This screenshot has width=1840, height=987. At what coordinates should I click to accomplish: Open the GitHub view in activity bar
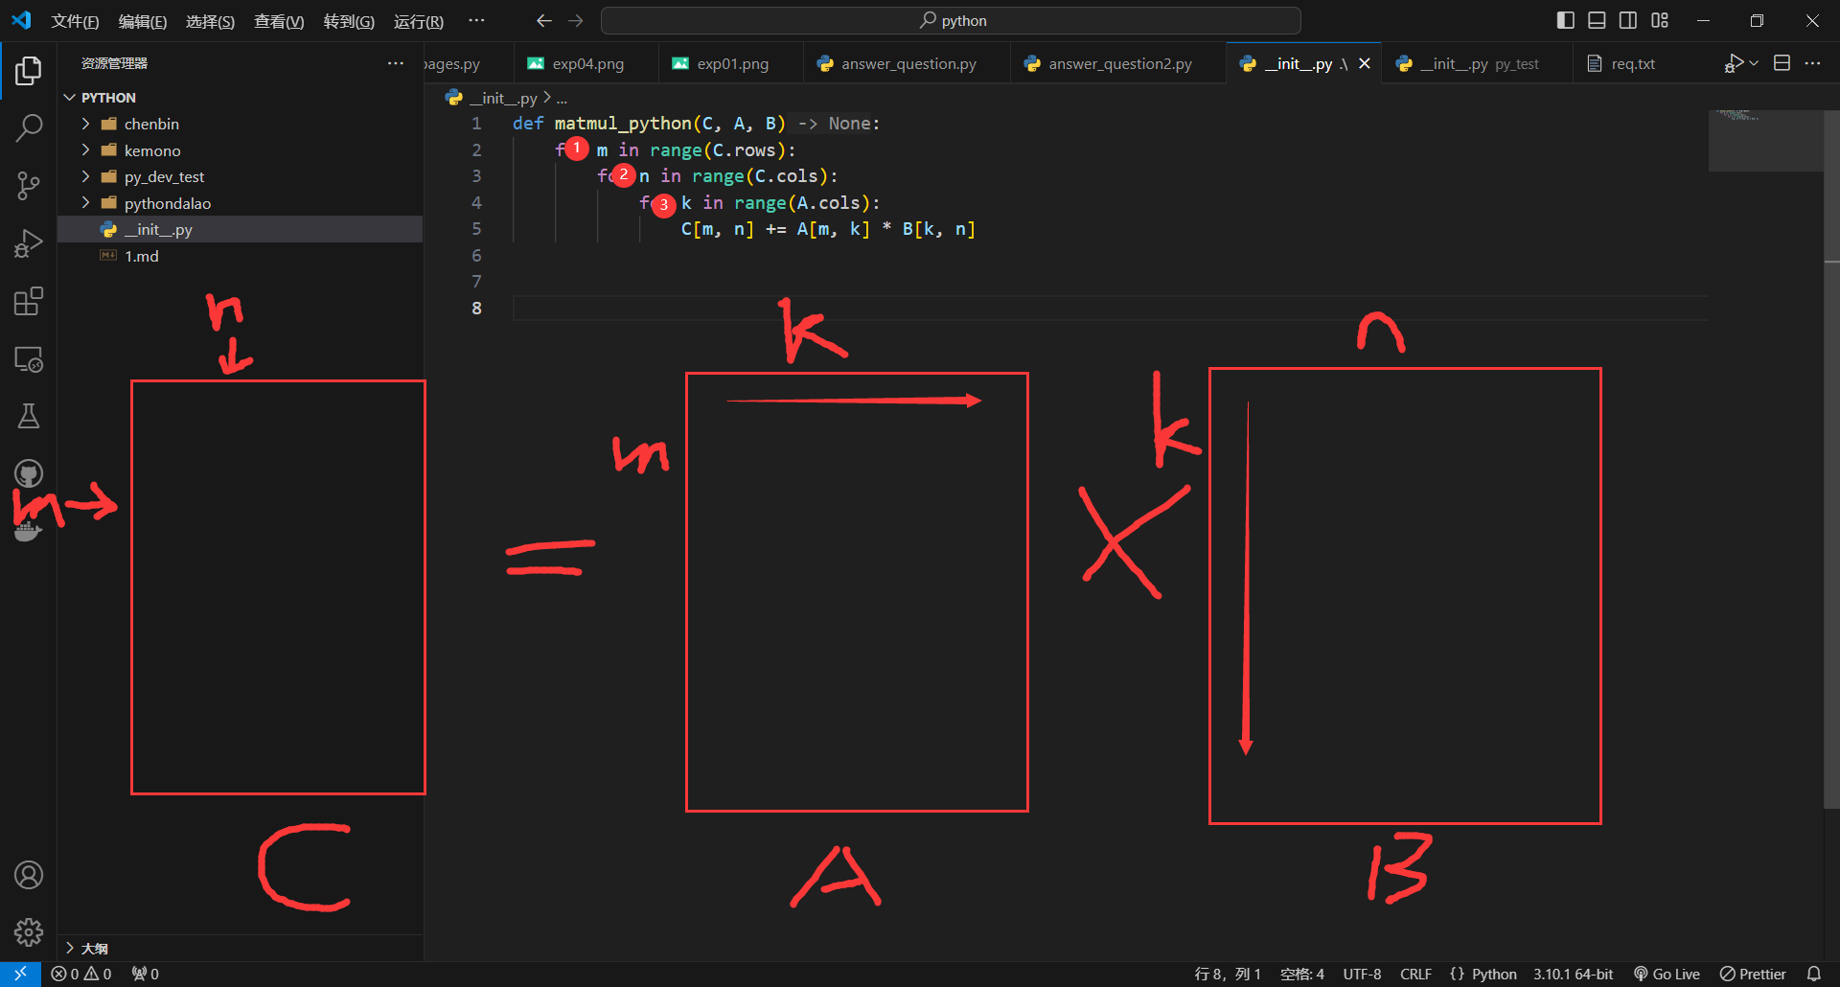point(29,473)
